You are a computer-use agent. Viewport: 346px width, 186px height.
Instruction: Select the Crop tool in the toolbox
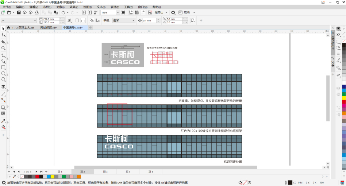pyautogui.click(x=3, y=42)
